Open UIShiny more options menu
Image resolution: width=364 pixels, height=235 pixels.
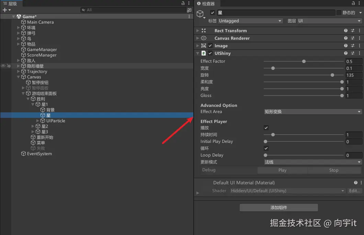point(360,53)
